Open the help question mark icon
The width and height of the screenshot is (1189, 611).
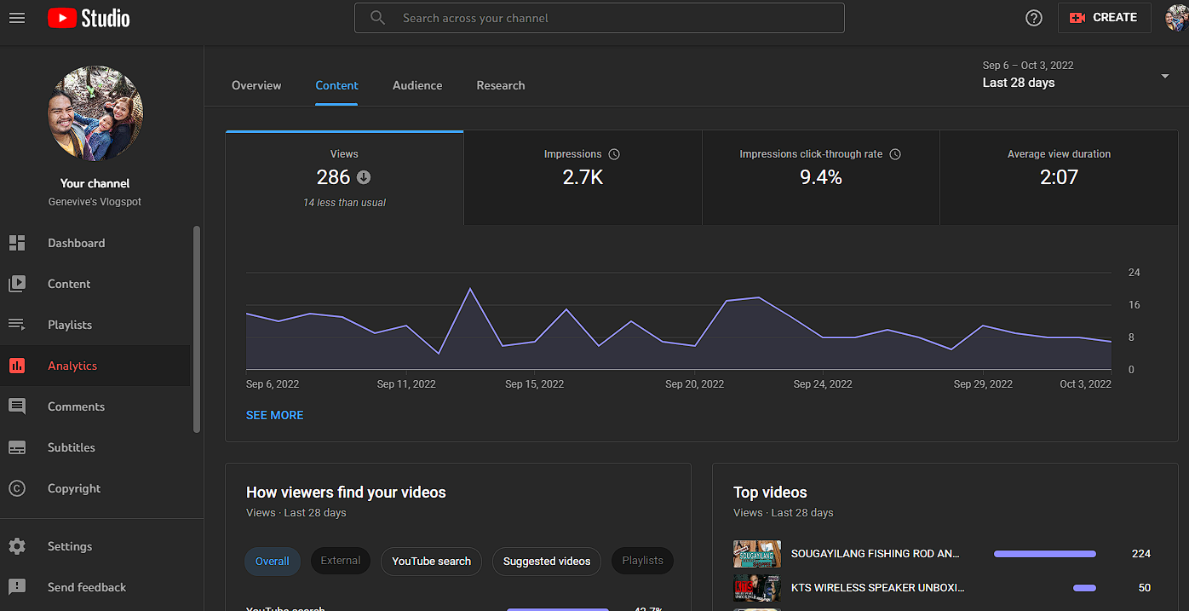(1034, 18)
